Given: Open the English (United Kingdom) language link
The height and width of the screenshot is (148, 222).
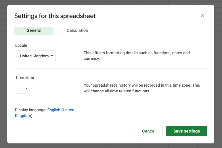Looking at the screenshot, I should (61, 110).
